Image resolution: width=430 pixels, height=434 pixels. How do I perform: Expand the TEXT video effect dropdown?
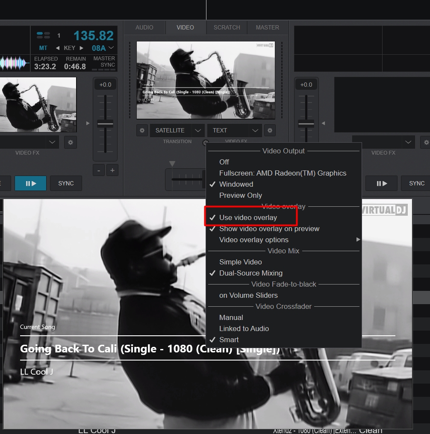255,130
